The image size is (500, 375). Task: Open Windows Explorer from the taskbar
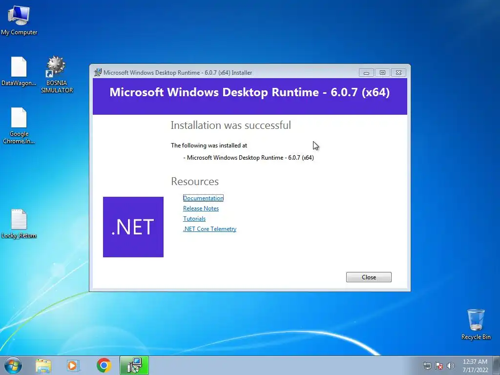click(43, 366)
